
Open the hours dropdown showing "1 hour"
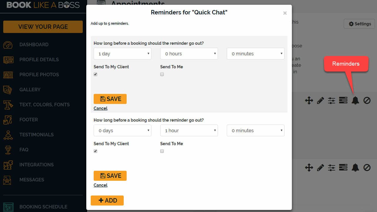(x=189, y=130)
